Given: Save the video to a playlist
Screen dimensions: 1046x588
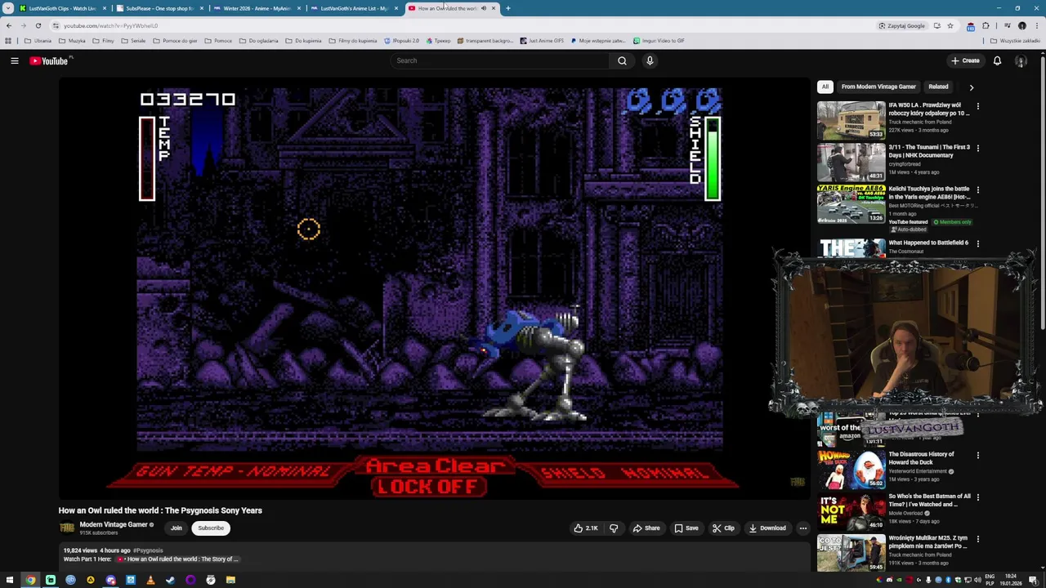Looking at the screenshot, I should click(686, 528).
